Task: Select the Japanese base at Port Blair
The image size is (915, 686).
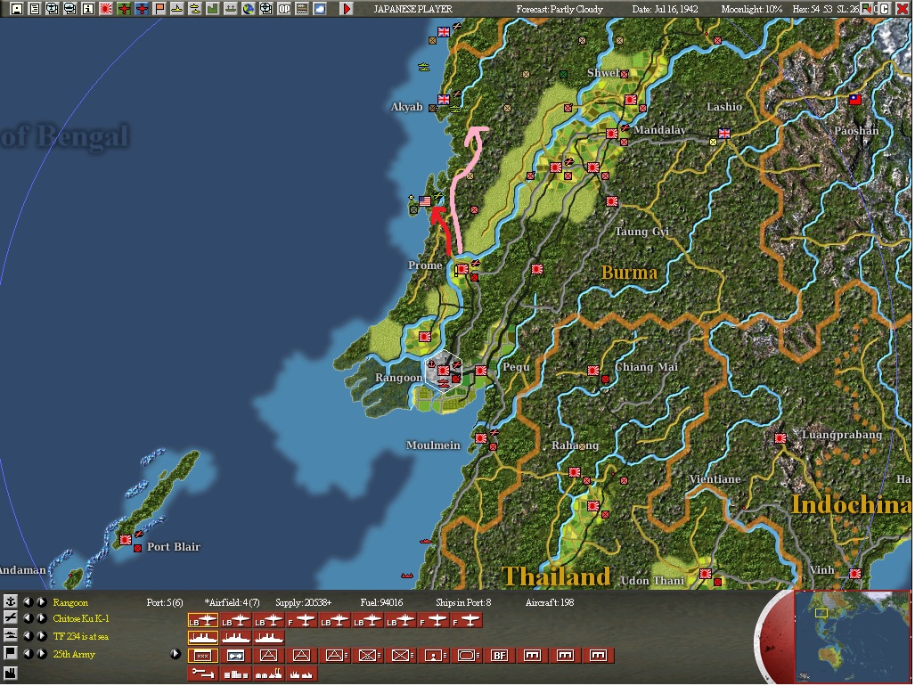Action: click(125, 540)
